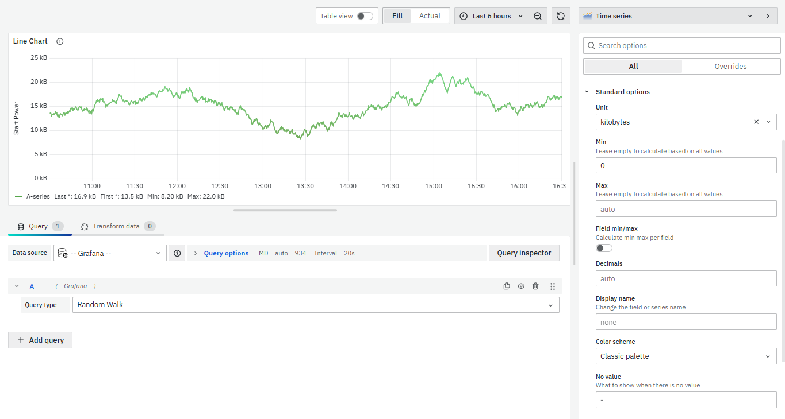Open the Last 6 hours time range dropdown

(x=492, y=16)
